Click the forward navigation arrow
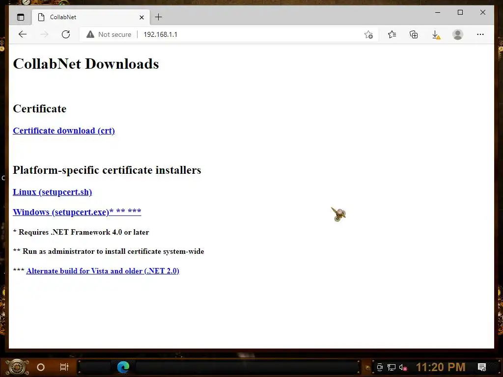This screenshot has height=377, width=503. click(x=44, y=34)
